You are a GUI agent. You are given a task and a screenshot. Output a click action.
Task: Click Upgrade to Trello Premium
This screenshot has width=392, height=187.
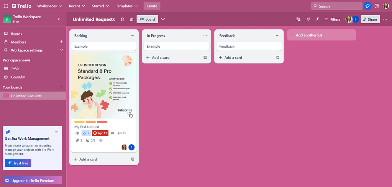(32, 181)
